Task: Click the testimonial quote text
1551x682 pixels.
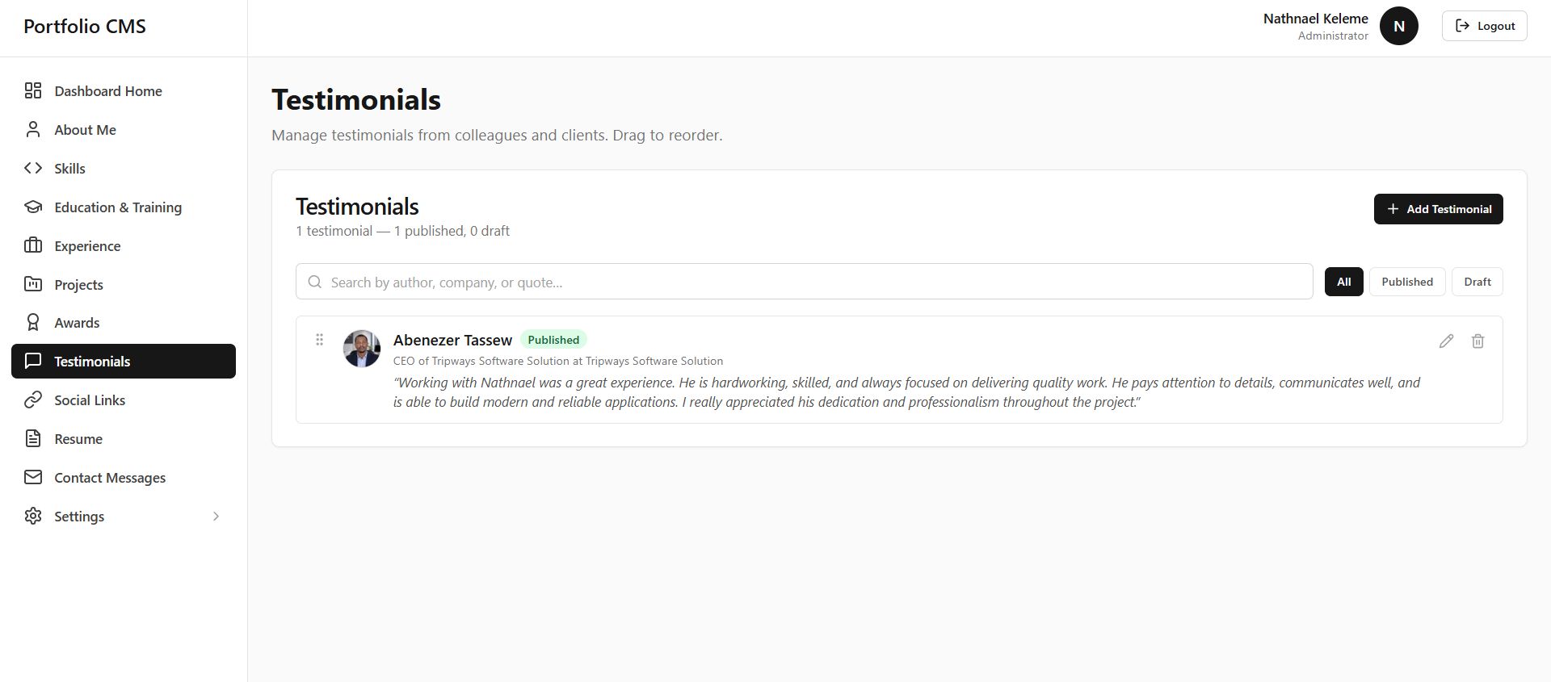Action: point(906,392)
